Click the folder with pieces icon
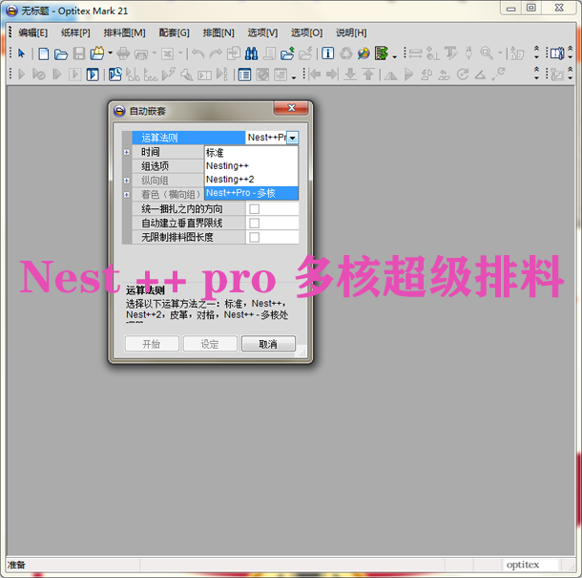Viewport: 582px width, 578px height. (x=97, y=54)
